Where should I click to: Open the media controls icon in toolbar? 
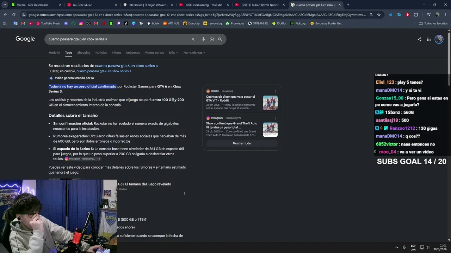[x=428, y=15]
